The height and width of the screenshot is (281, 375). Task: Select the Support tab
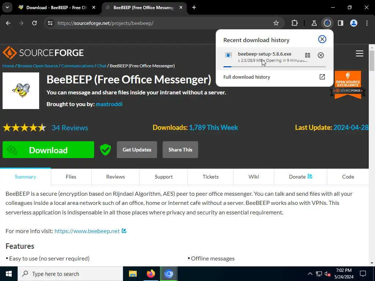(x=164, y=177)
